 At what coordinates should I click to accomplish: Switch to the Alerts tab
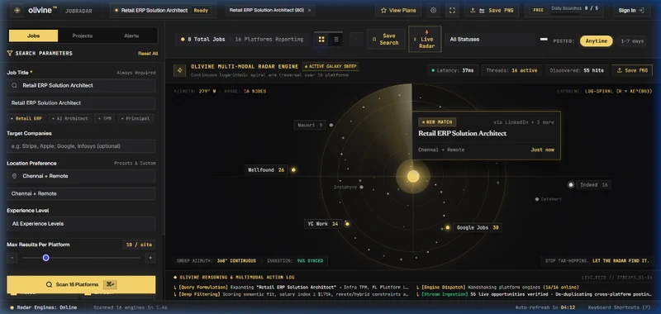coord(131,36)
